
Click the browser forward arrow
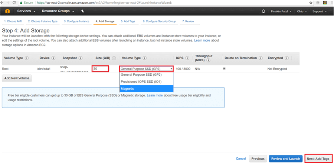[x=8, y=3]
